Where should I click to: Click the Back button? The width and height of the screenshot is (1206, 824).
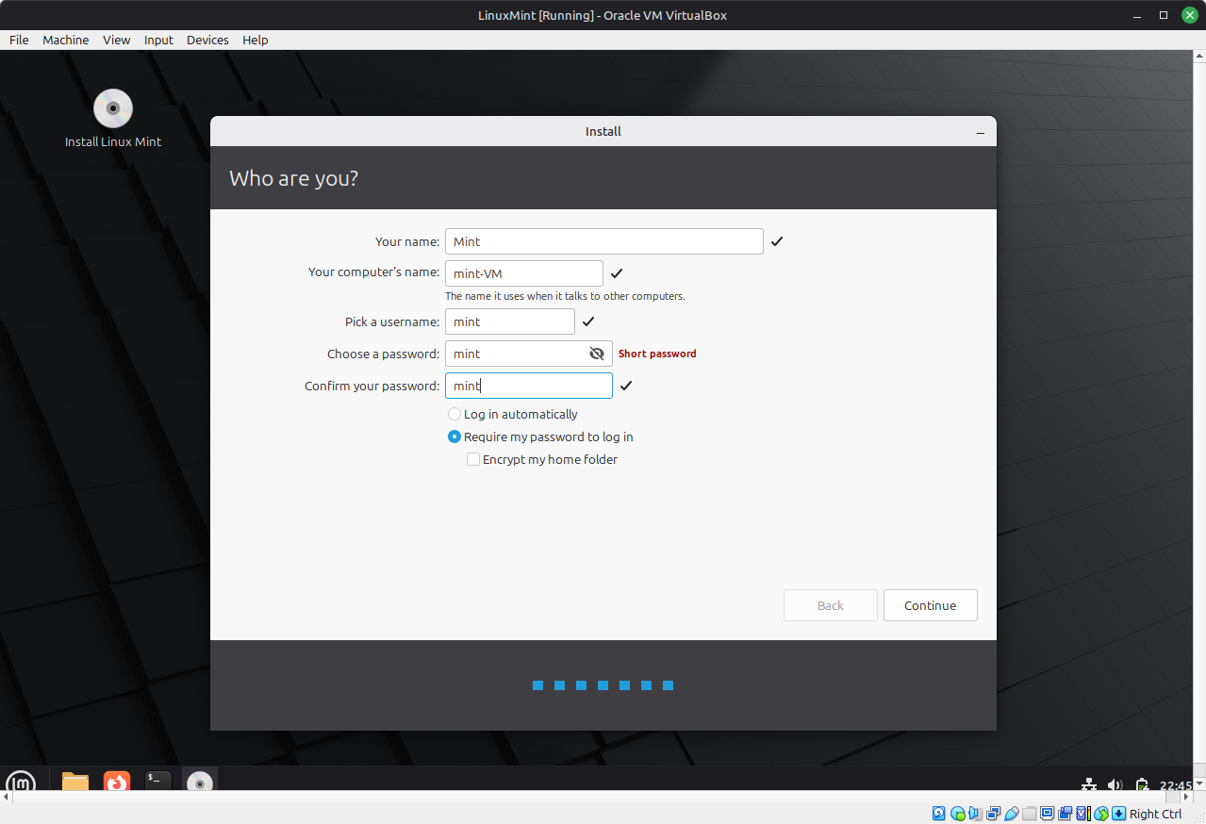coord(831,605)
